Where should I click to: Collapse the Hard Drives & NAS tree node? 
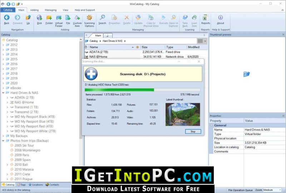coord(3,93)
